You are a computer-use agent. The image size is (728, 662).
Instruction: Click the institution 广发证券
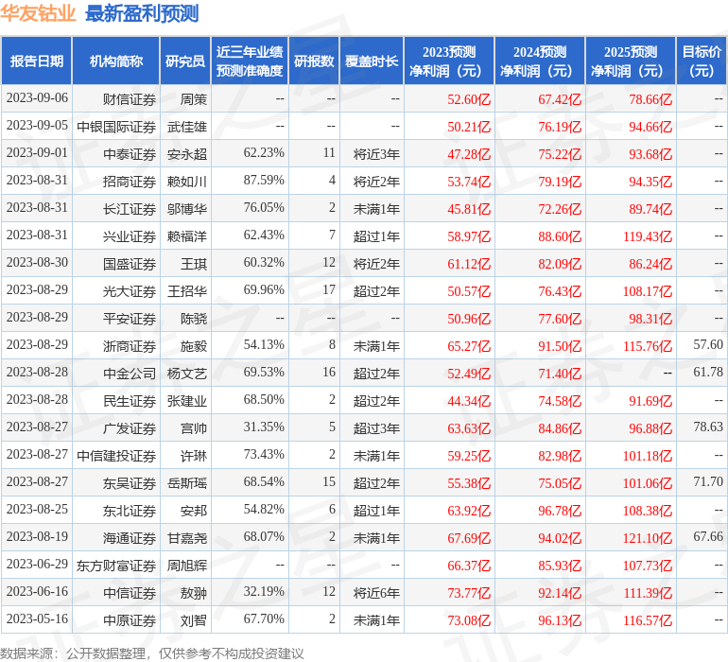click(130, 427)
